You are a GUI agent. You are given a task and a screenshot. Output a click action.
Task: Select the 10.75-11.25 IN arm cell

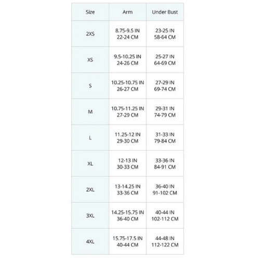[127, 112]
